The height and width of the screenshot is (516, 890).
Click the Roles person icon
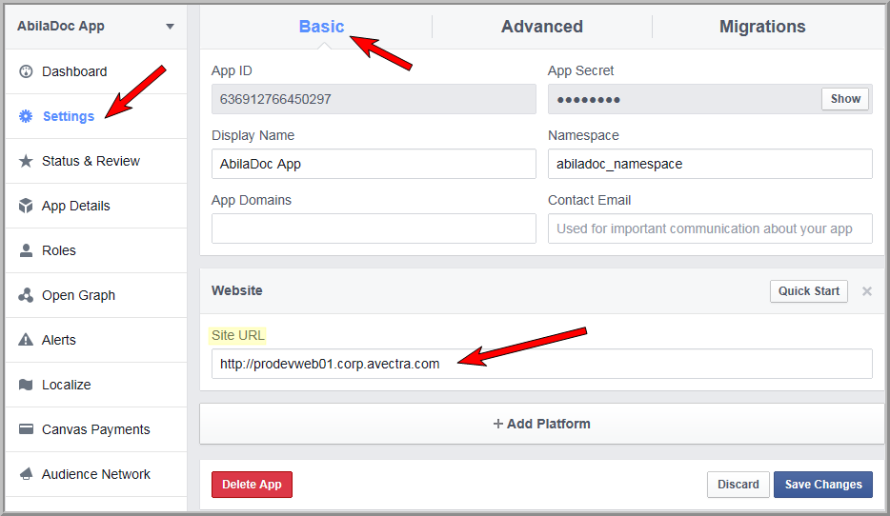(x=26, y=250)
